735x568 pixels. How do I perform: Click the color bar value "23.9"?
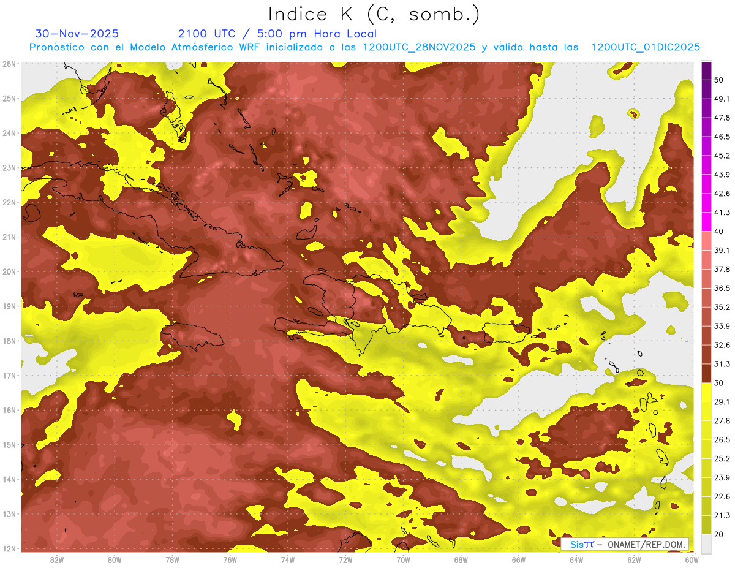pyautogui.click(x=722, y=478)
